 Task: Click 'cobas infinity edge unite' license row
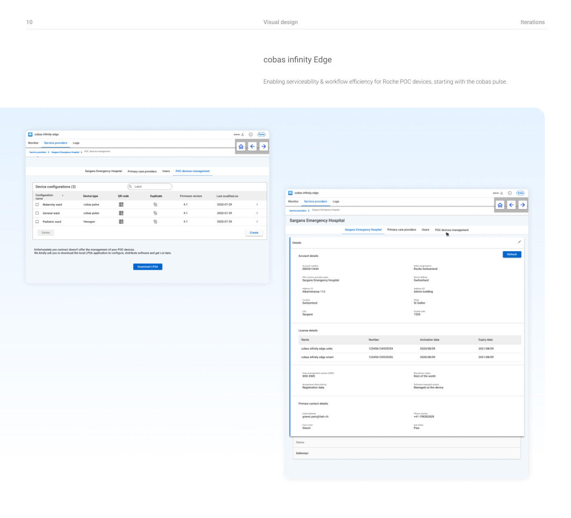tap(410, 348)
